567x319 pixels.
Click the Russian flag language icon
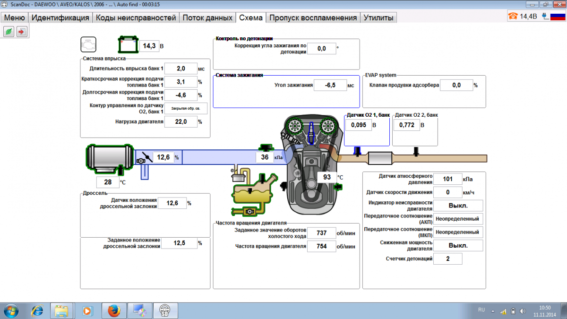(558, 17)
